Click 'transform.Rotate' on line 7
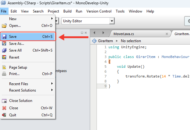 (142, 76)
